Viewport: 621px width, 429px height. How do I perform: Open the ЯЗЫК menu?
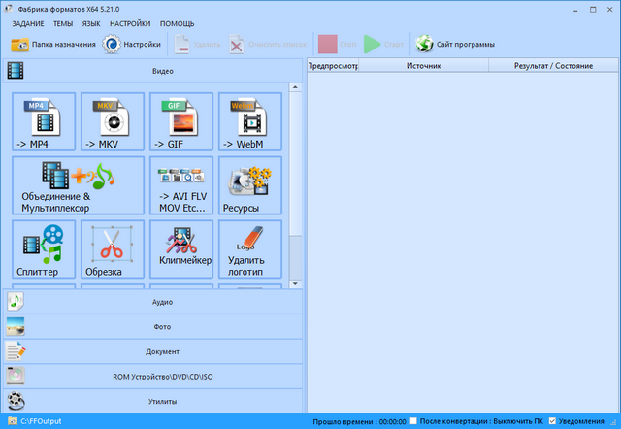click(x=91, y=22)
